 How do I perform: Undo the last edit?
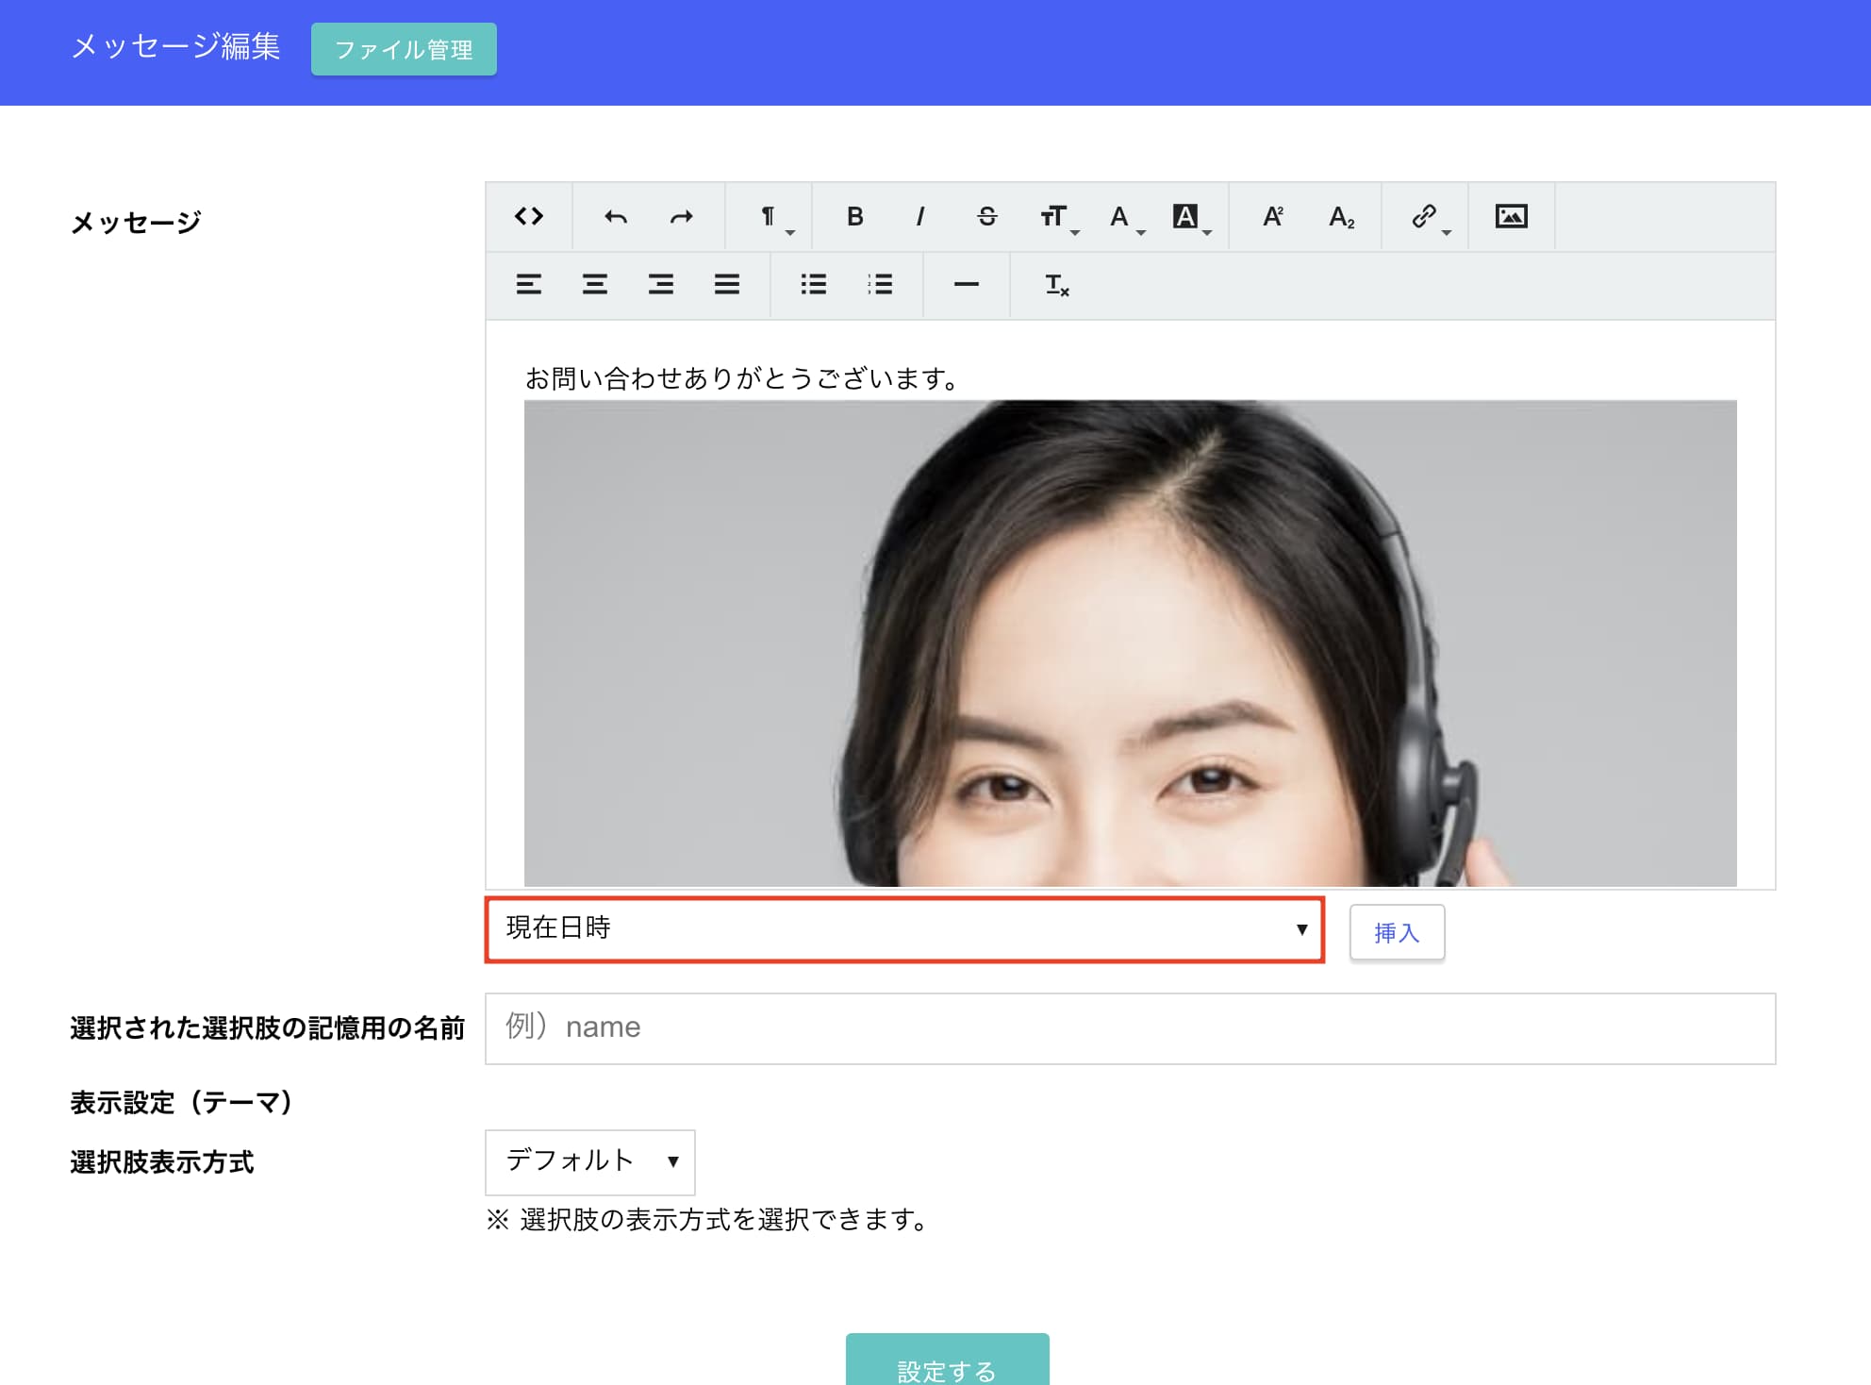(616, 217)
